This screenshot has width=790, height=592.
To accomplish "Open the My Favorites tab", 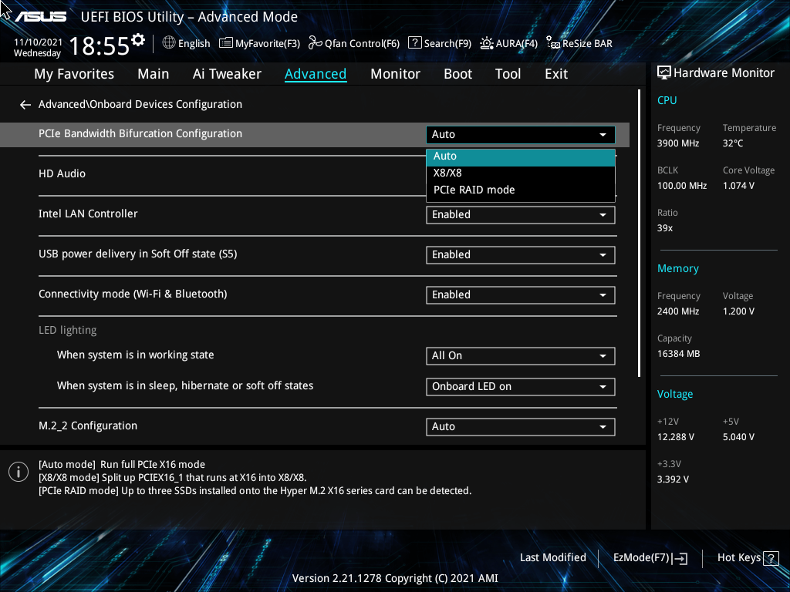I will click(74, 74).
